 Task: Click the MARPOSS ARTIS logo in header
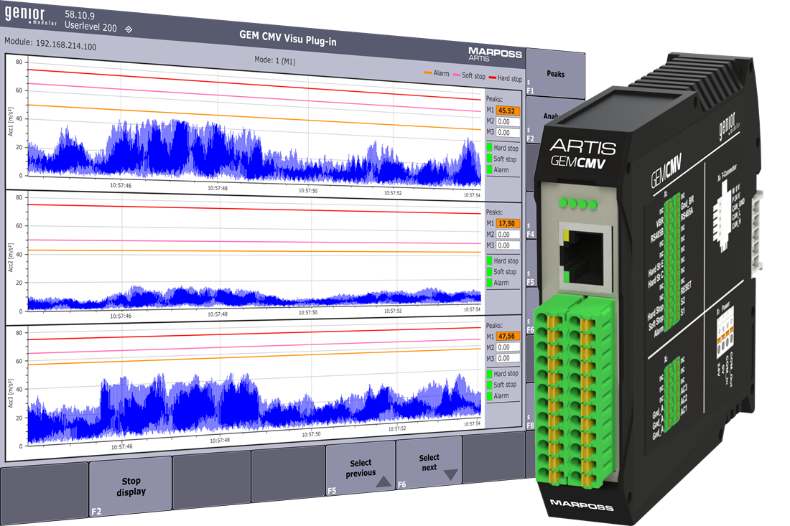(495, 54)
